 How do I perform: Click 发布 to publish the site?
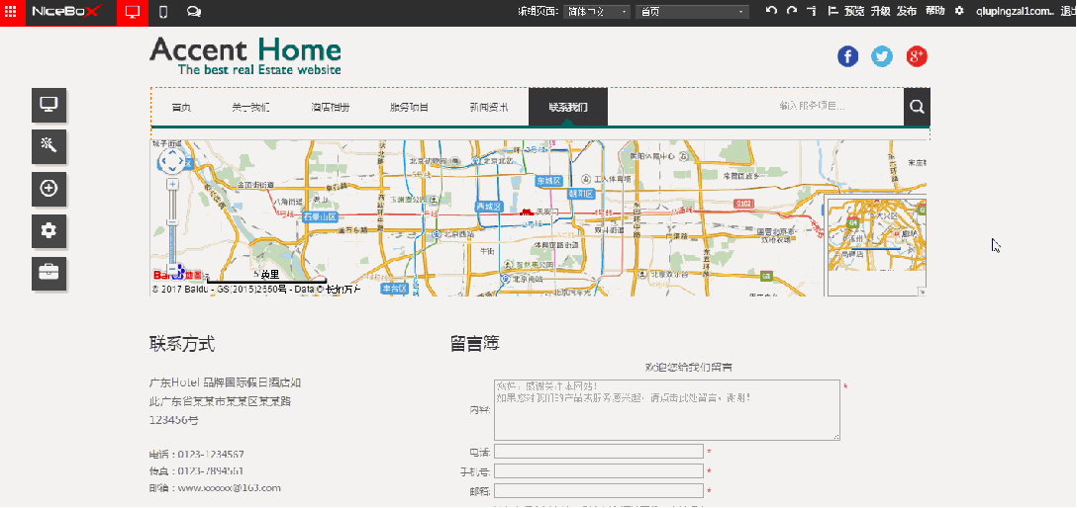(907, 12)
